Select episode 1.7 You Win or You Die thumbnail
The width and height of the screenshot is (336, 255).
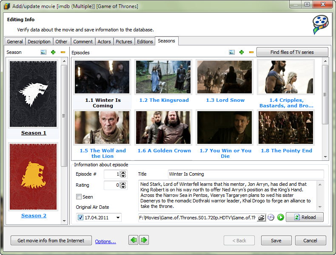[225, 127]
